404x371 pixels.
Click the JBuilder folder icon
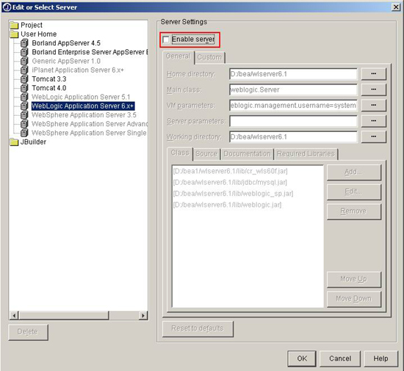[14, 142]
